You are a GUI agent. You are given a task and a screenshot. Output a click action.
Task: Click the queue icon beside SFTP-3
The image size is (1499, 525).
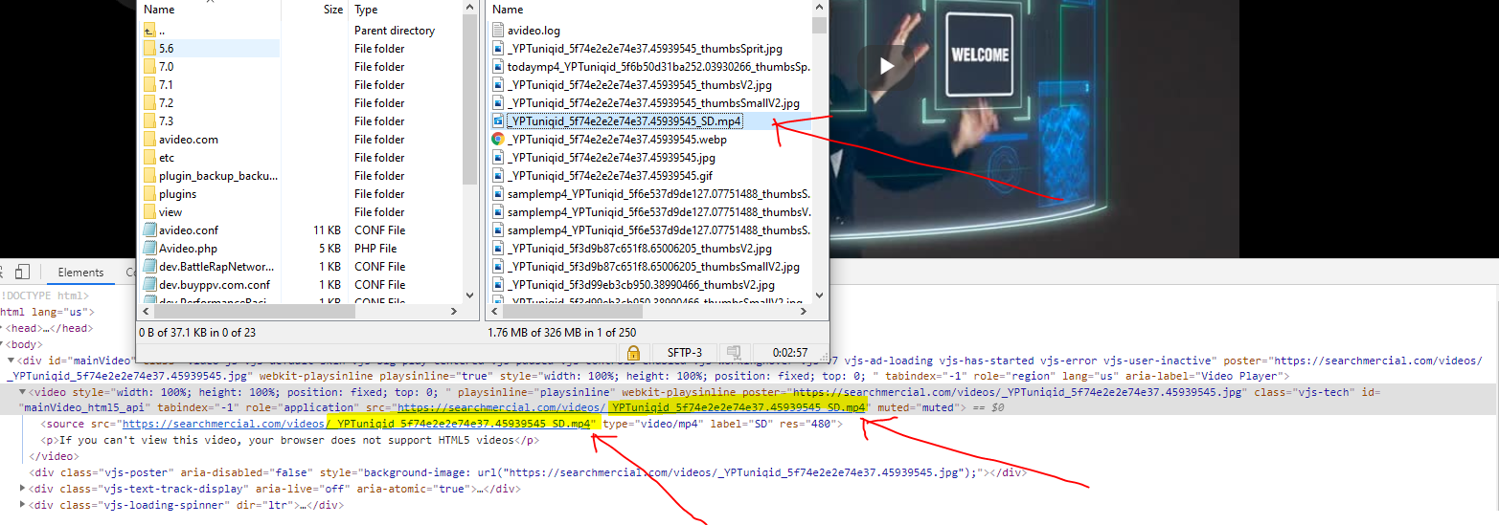[x=733, y=353]
